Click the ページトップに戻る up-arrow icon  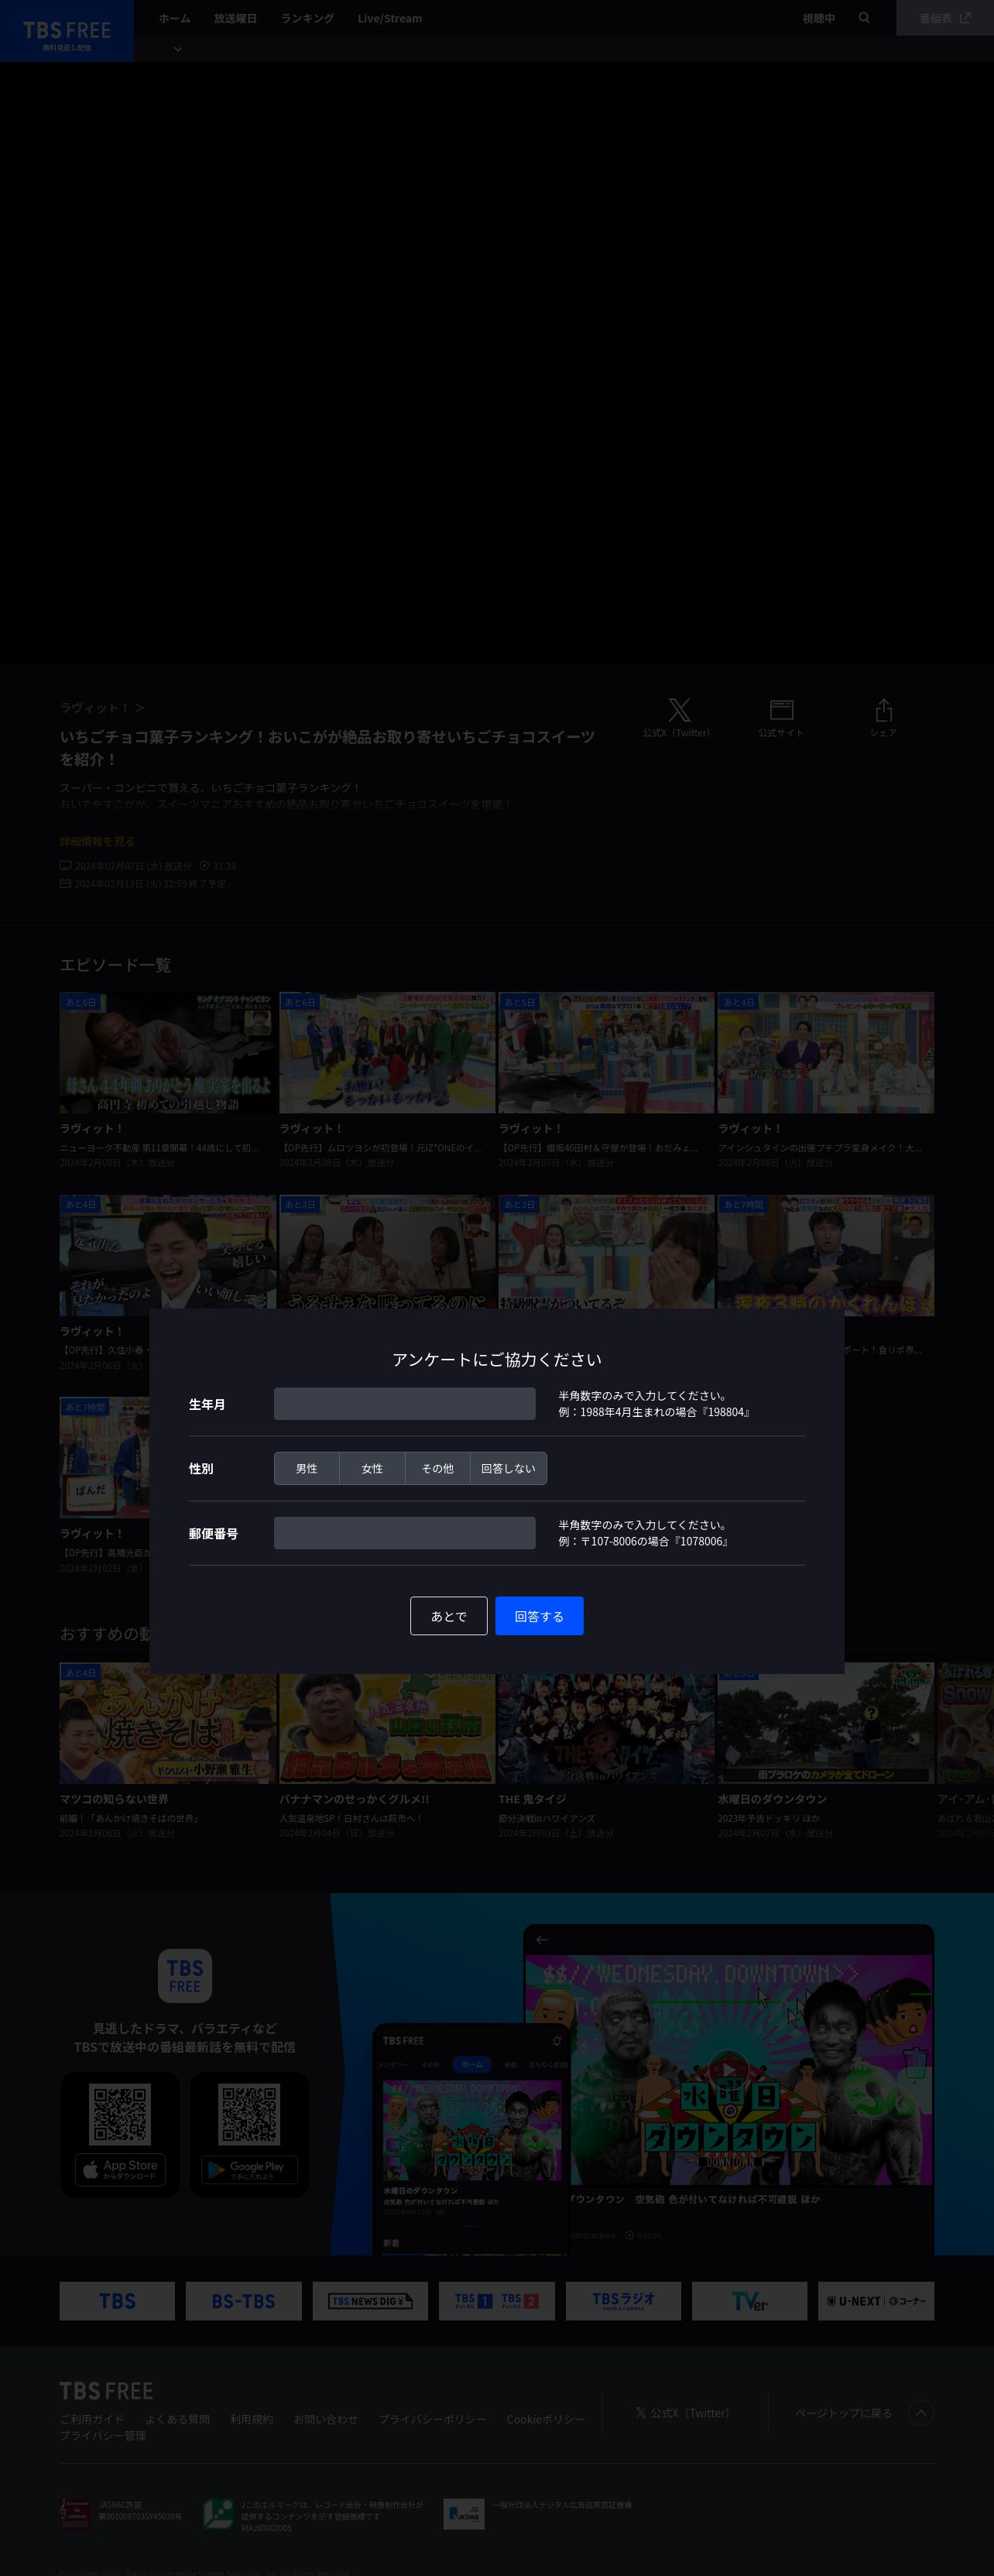coord(921,2413)
